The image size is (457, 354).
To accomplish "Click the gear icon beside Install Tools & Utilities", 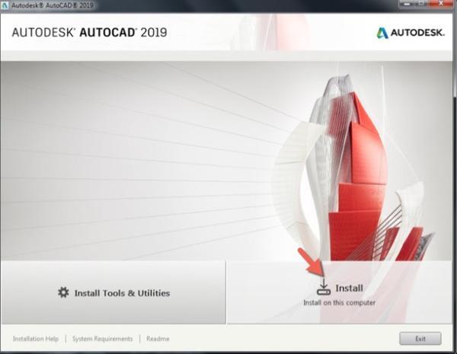I will coord(63,292).
